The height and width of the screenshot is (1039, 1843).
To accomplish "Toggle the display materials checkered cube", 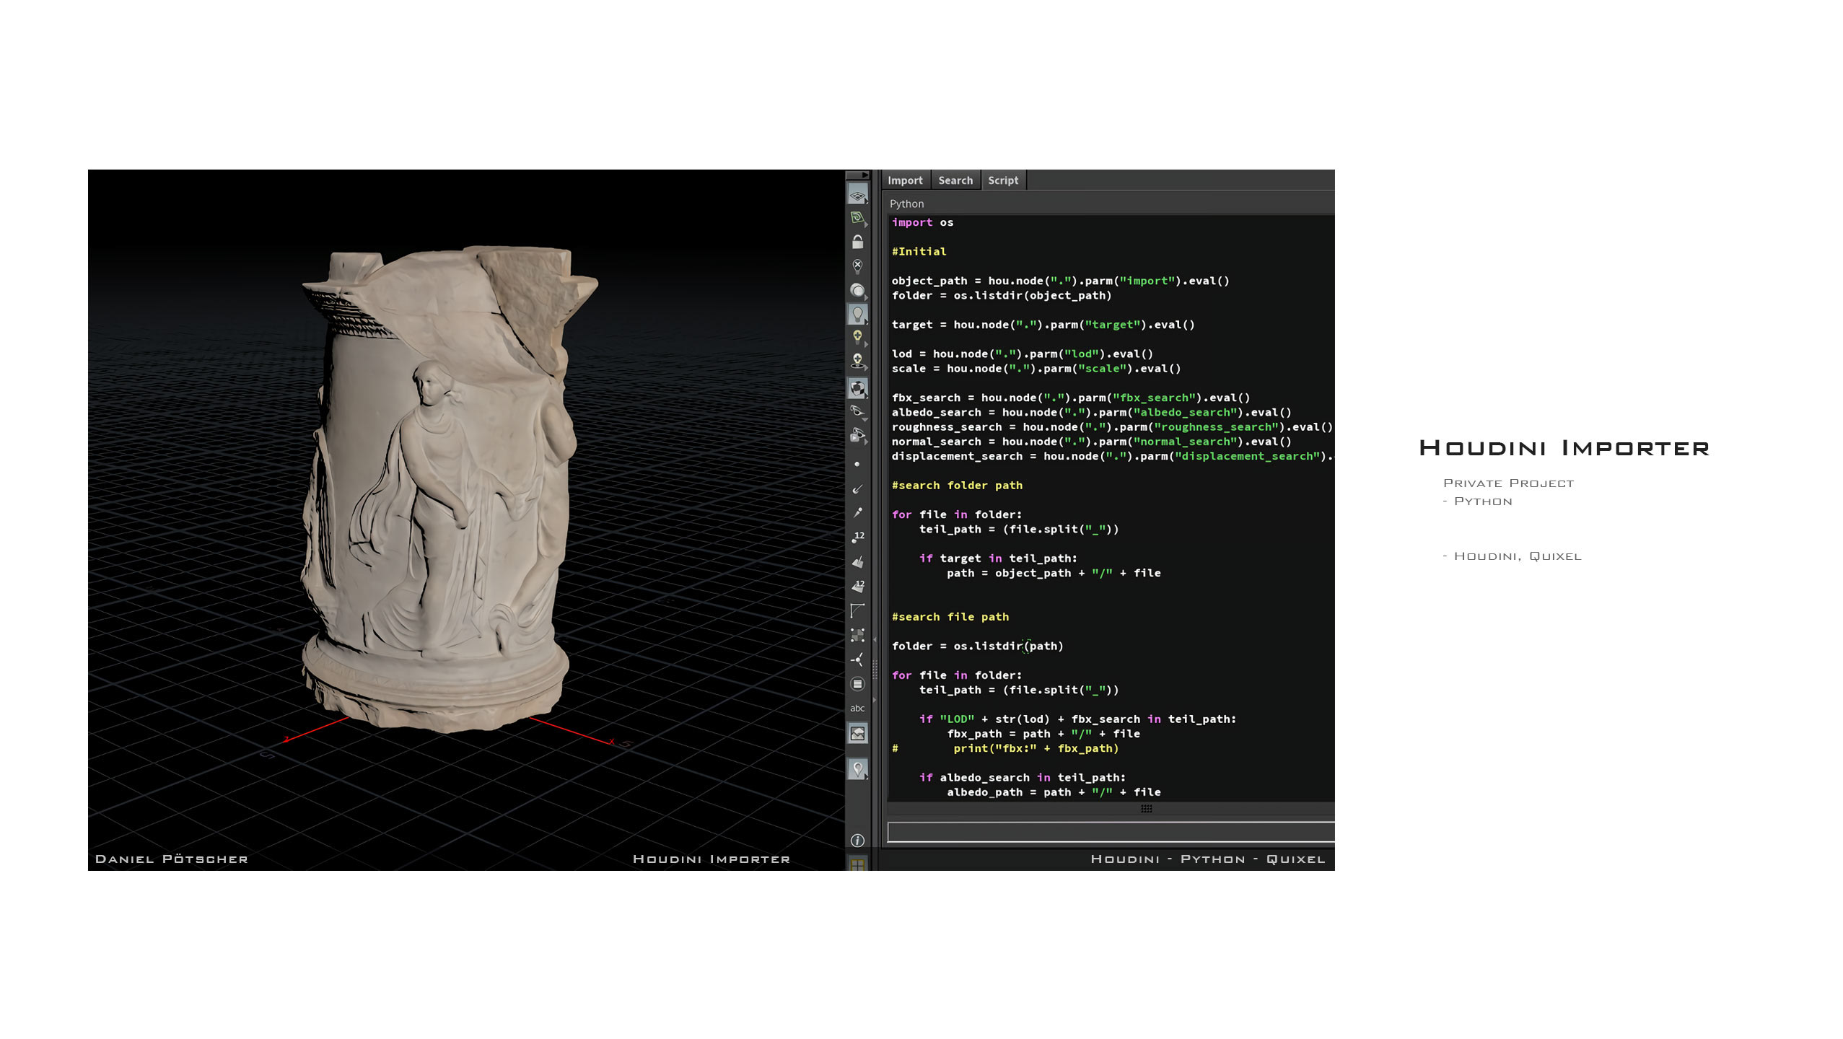I will click(x=857, y=388).
